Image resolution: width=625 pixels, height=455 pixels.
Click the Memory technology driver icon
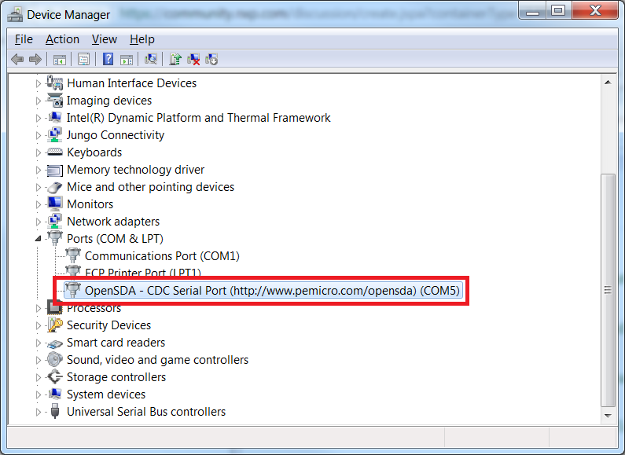pos(54,170)
